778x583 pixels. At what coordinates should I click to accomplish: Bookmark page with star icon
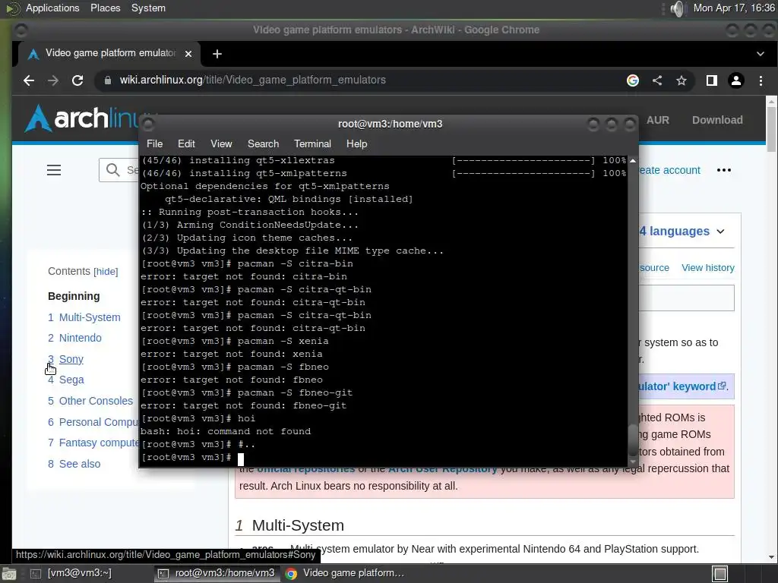click(x=682, y=80)
